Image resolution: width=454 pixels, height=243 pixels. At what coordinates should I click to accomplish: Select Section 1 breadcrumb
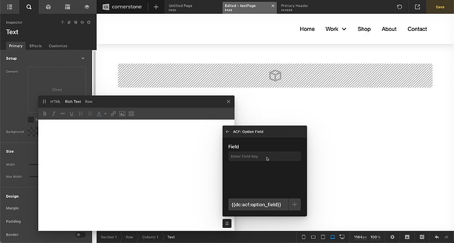tap(109, 237)
